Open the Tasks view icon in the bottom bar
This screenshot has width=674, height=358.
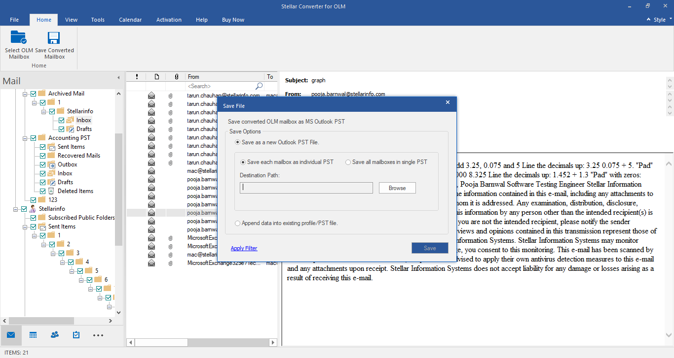tap(76, 335)
